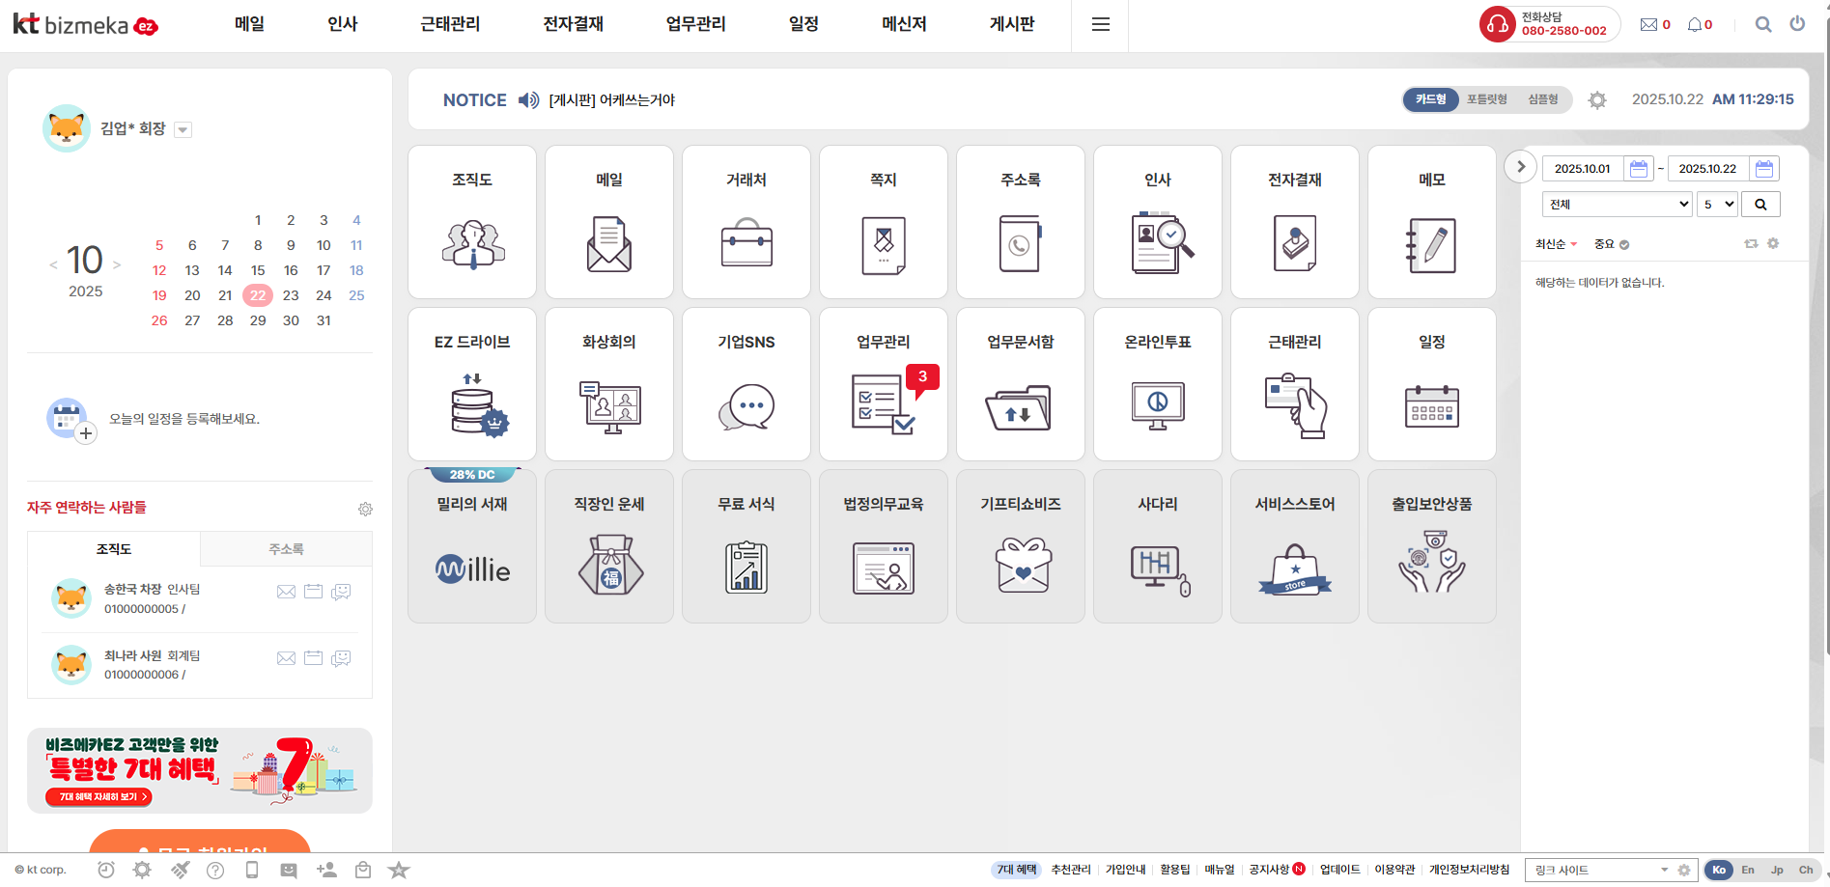Switch to the 주소록 tab
Viewport: 1830px width, 887px height.
(x=286, y=549)
